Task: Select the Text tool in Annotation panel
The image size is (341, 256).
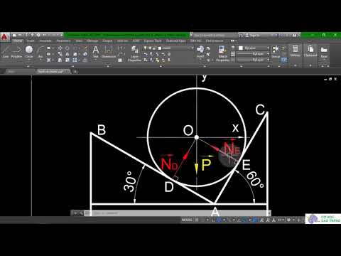Action: (96, 52)
